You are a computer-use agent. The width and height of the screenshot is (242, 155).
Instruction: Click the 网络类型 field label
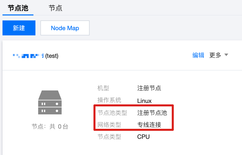point(109,125)
